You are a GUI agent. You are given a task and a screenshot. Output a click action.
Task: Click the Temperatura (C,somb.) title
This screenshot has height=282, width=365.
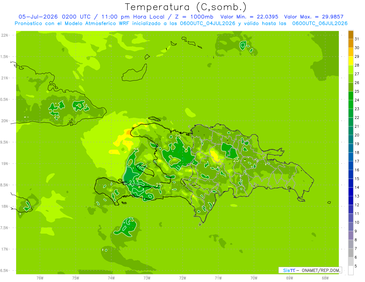pyautogui.click(x=186, y=7)
